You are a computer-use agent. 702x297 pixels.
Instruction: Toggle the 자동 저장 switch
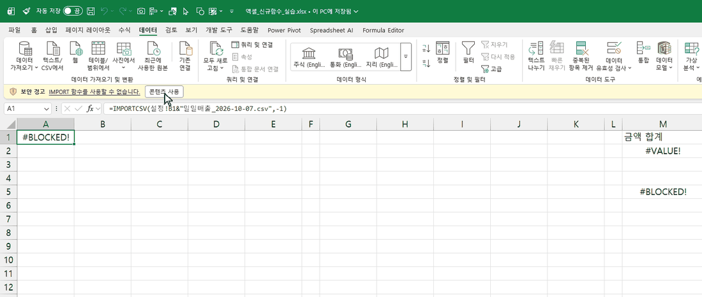[73, 11]
